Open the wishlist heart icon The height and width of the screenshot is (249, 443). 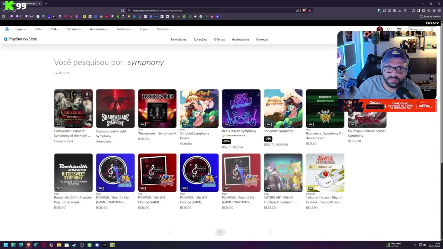pos(389,29)
